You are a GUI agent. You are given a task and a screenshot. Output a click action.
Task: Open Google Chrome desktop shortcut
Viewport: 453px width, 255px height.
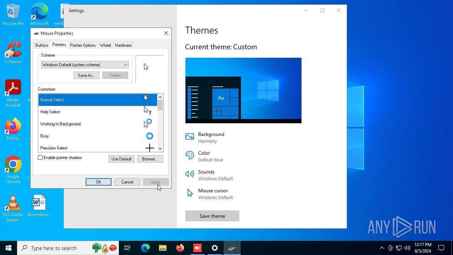coord(13,170)
